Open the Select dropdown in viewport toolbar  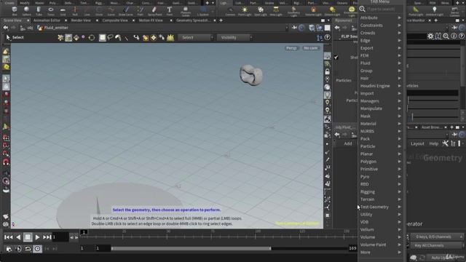pos(196,37)
